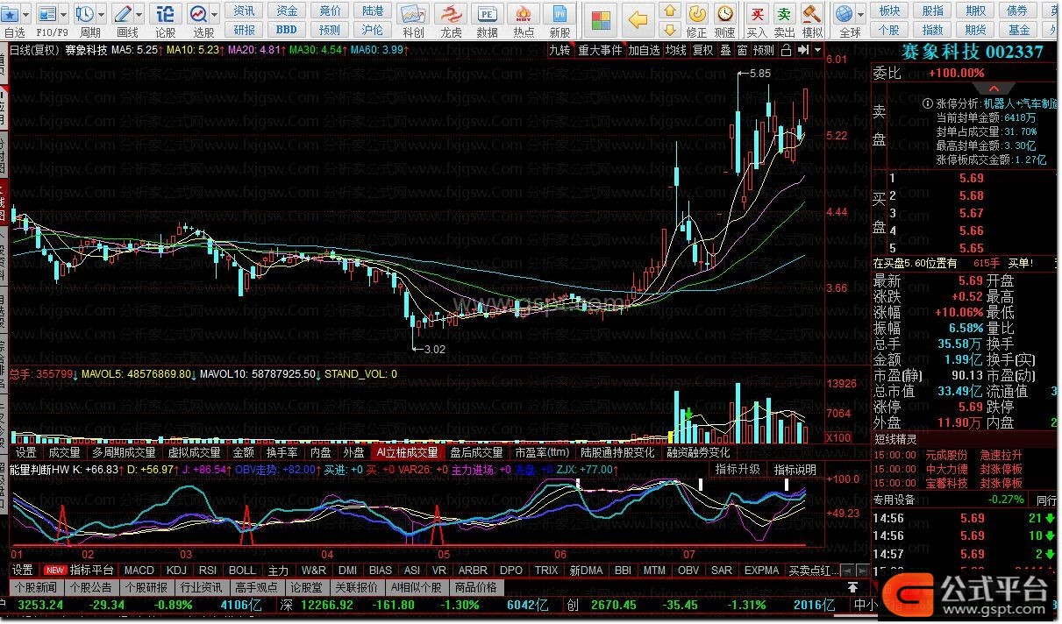Open the 新股 IPO icon
The height and width of the screenshot is (624, 1062).
point(560,15)
